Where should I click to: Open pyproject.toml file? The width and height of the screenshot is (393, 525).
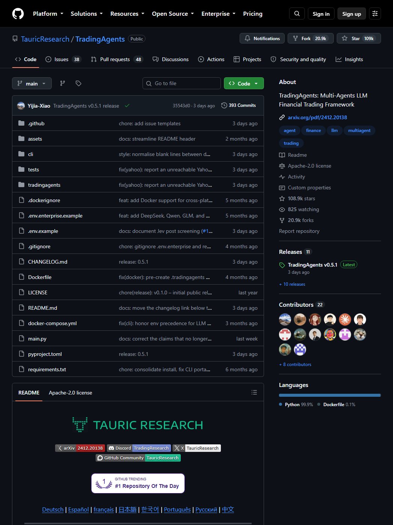click(x=45, y=354)
